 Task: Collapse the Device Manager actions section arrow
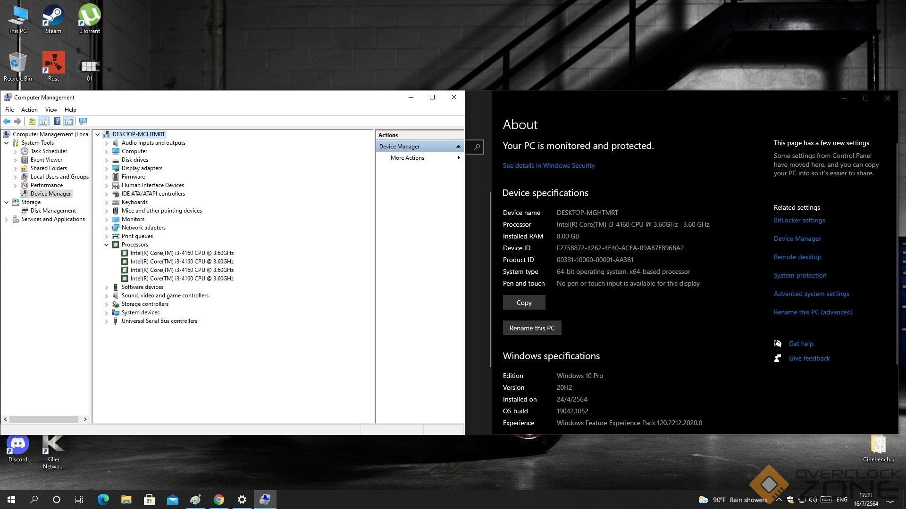point(458,147)
